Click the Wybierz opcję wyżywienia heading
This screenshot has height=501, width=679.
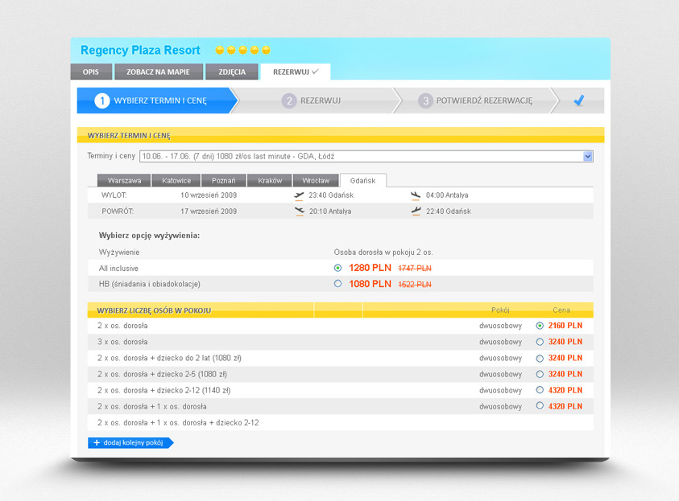click(149, 236)
